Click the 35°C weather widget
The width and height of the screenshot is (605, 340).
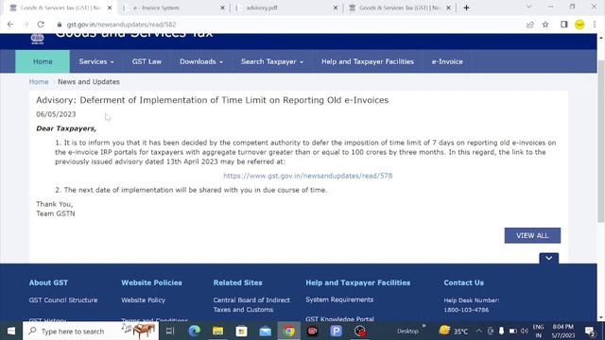454,331
